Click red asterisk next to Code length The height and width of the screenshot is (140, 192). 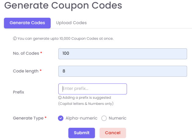coord(41,71)
